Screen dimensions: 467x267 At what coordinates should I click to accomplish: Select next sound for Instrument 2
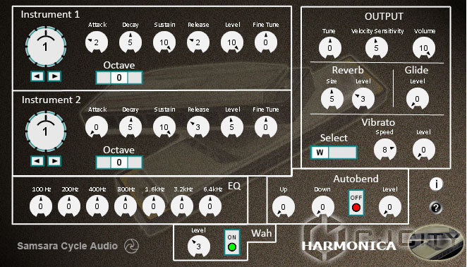tap(54, 161)
